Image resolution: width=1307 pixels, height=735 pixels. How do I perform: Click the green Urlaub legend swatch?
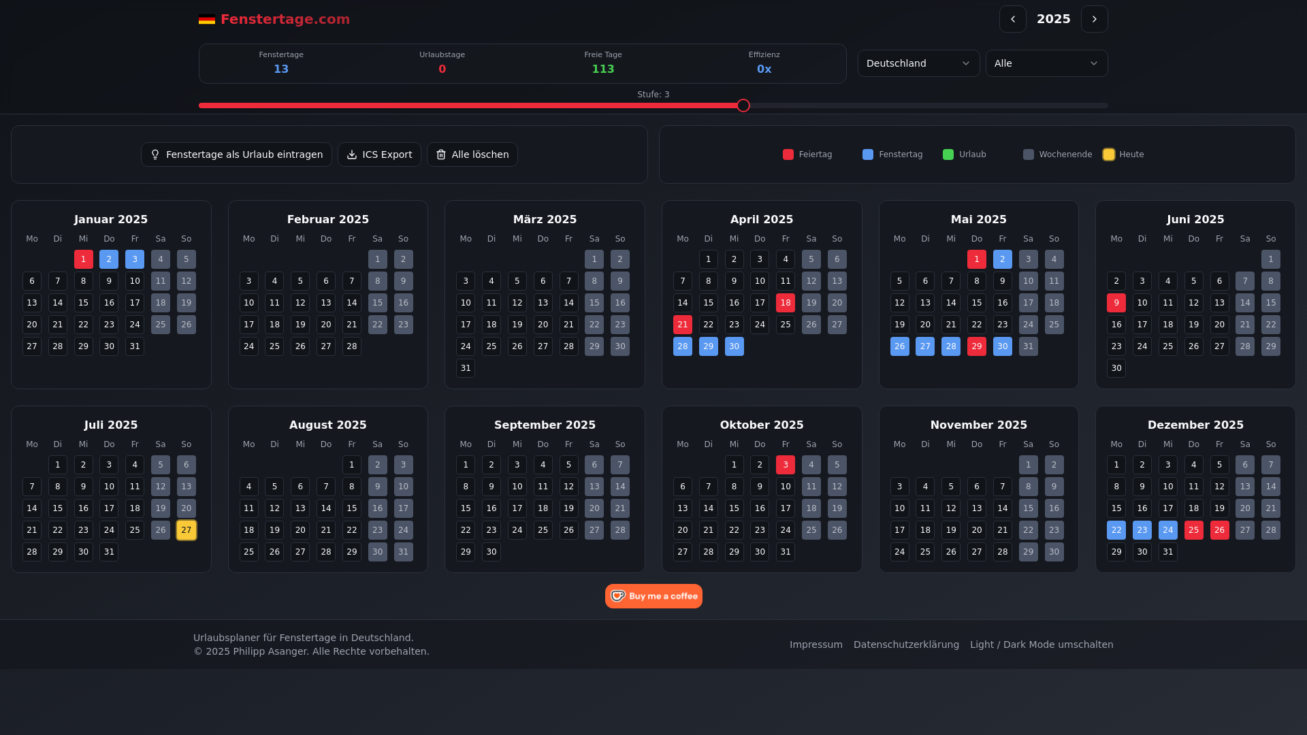tap(948, 154)
